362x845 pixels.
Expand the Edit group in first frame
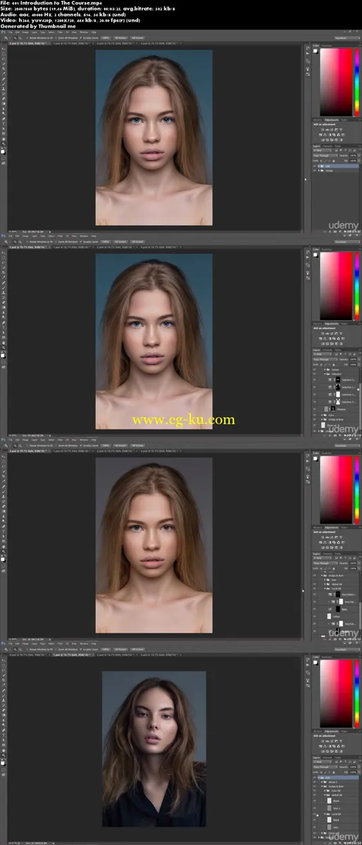click(x=319, y=166)
